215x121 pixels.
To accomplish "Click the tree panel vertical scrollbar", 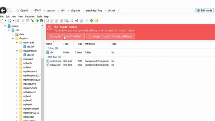I will pyautogui.click(x=43, y=89).
